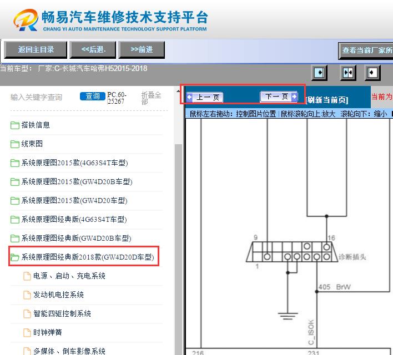Go back with the <<后退 button
This screenshot has width=393, height=355.
pos(93,49)
